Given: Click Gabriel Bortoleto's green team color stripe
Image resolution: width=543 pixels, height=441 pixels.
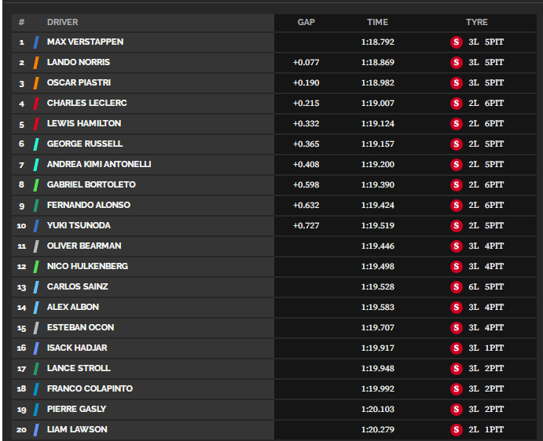Looking at the screenshot, I should (36, 185).
